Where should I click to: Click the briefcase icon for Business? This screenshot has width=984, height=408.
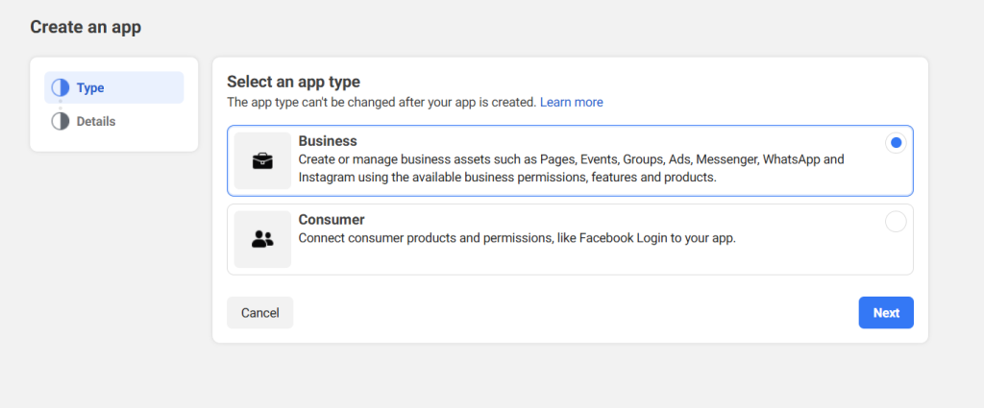click(x=262, y=160)
